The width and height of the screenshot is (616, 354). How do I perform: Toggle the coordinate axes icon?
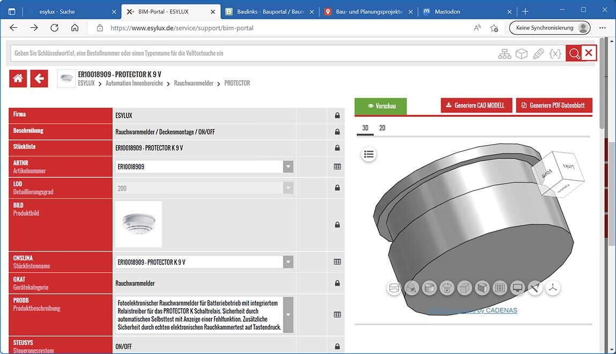point(553,288)
